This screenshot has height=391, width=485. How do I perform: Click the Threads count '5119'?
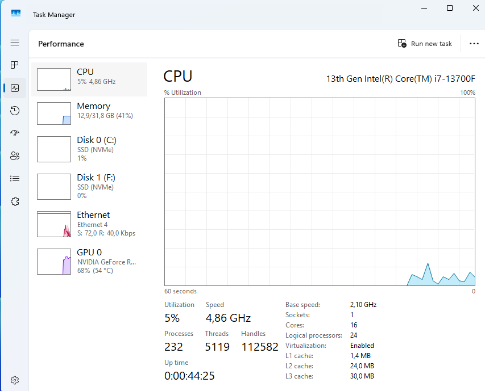click(x=217, y=347)
